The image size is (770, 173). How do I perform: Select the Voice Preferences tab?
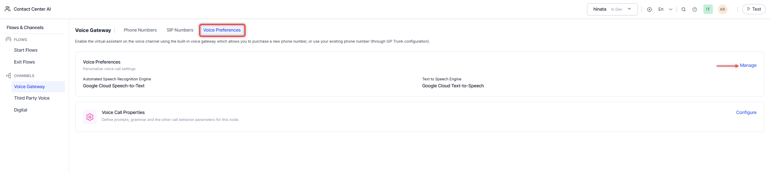[222, 30]
